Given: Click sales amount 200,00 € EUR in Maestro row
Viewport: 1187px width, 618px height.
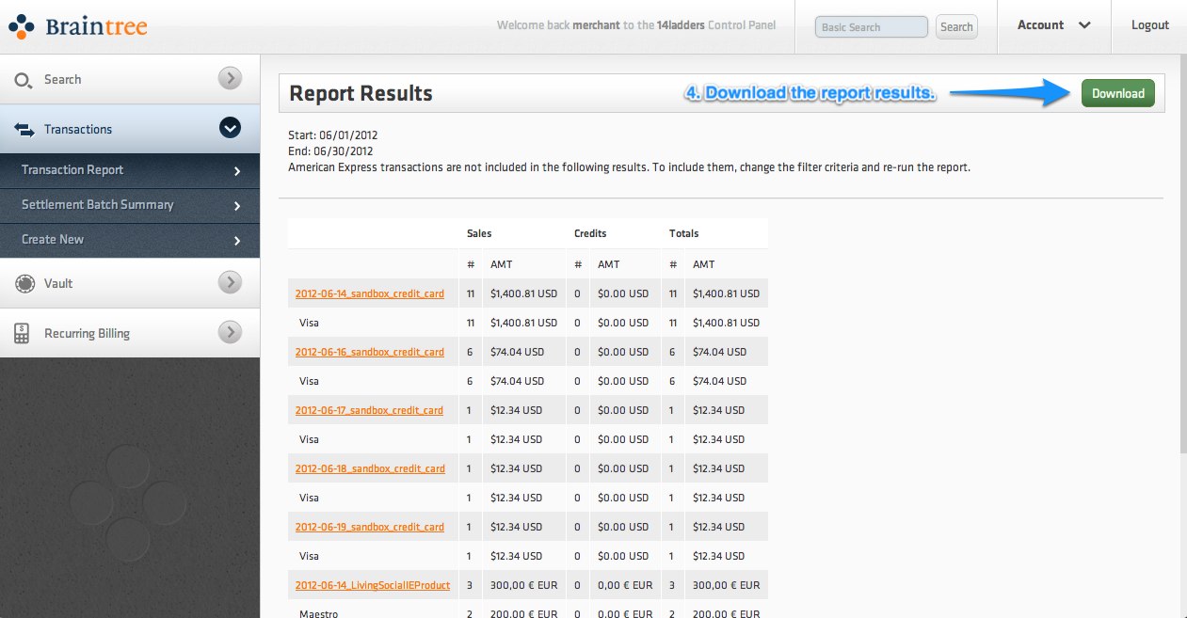Looking at the screenshot, I should click(524, 613).
